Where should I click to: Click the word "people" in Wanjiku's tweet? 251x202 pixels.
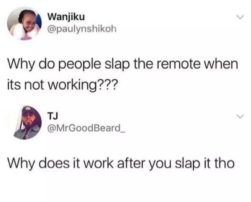(80, 65)
